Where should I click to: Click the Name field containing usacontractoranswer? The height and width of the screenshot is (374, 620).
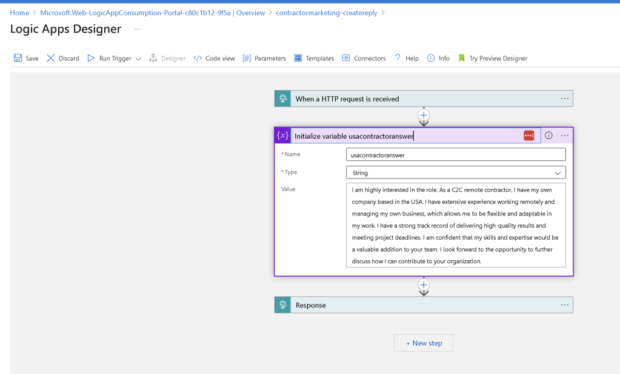pyautogui.click(x=456, y=154)
